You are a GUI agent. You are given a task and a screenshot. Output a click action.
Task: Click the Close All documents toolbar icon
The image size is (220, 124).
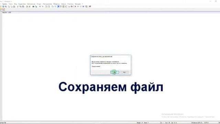(x=11, y=7)
